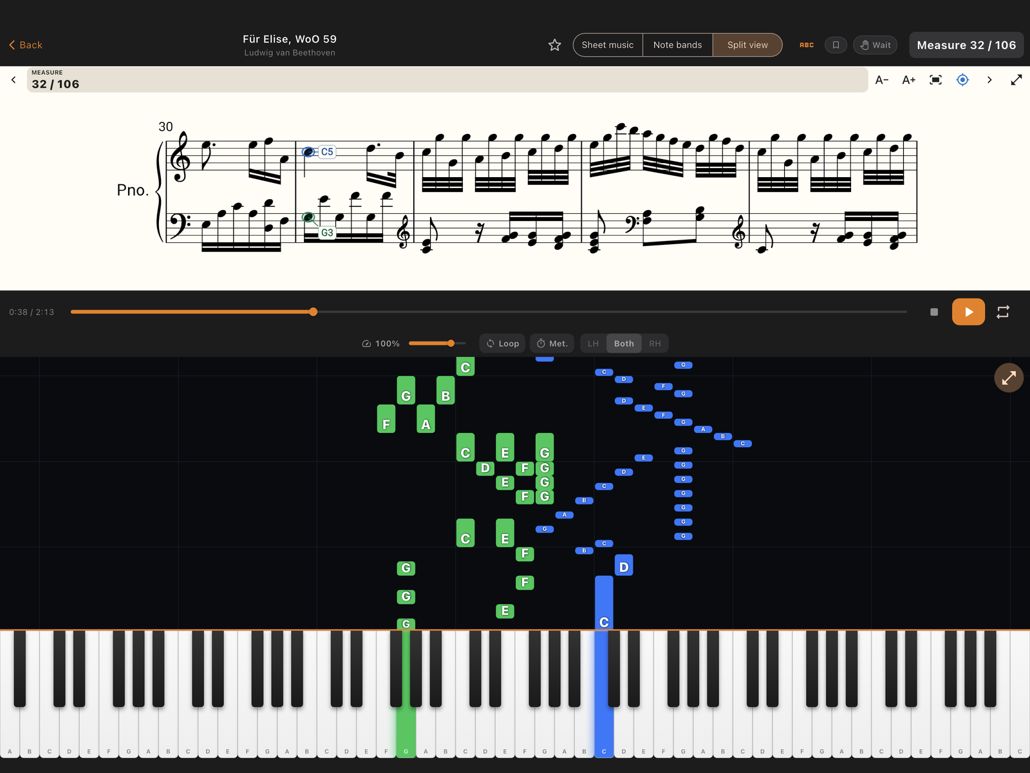Click the measure number 30 in the score

coord(165,127)
